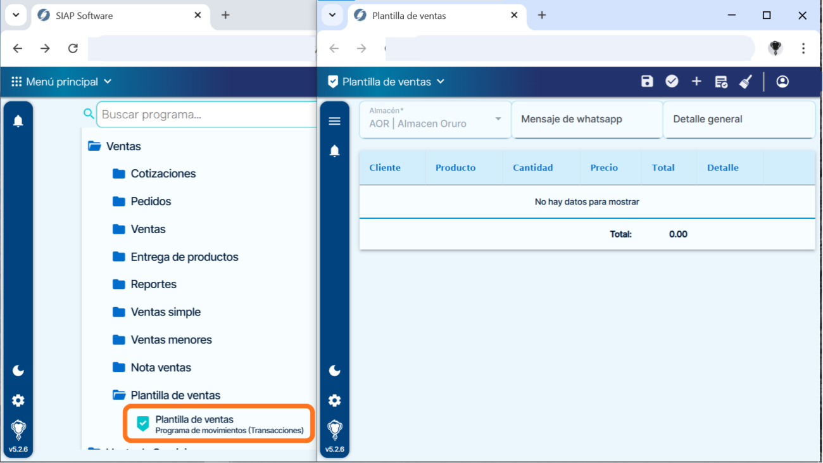
Task: Toggle dark mode moon in Plantilla de ventas sidebar
Action: tap(335, 371)
